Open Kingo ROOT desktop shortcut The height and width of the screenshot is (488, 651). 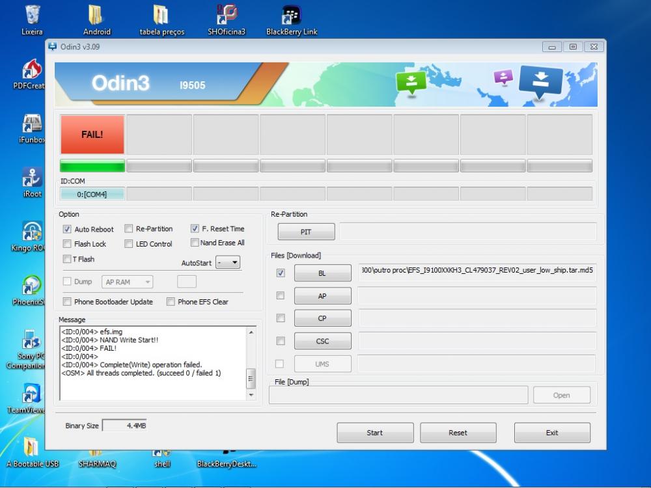[29, 236]
